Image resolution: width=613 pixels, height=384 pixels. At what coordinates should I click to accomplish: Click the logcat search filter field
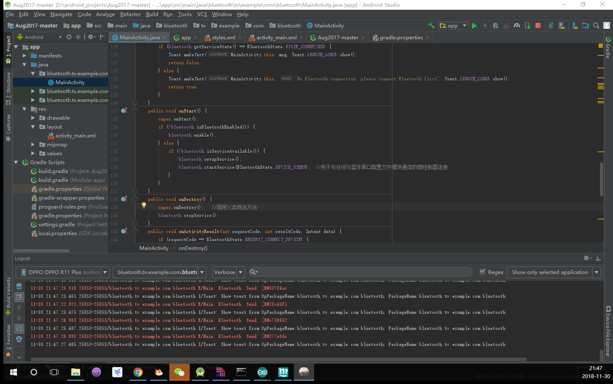pos(360,272)
